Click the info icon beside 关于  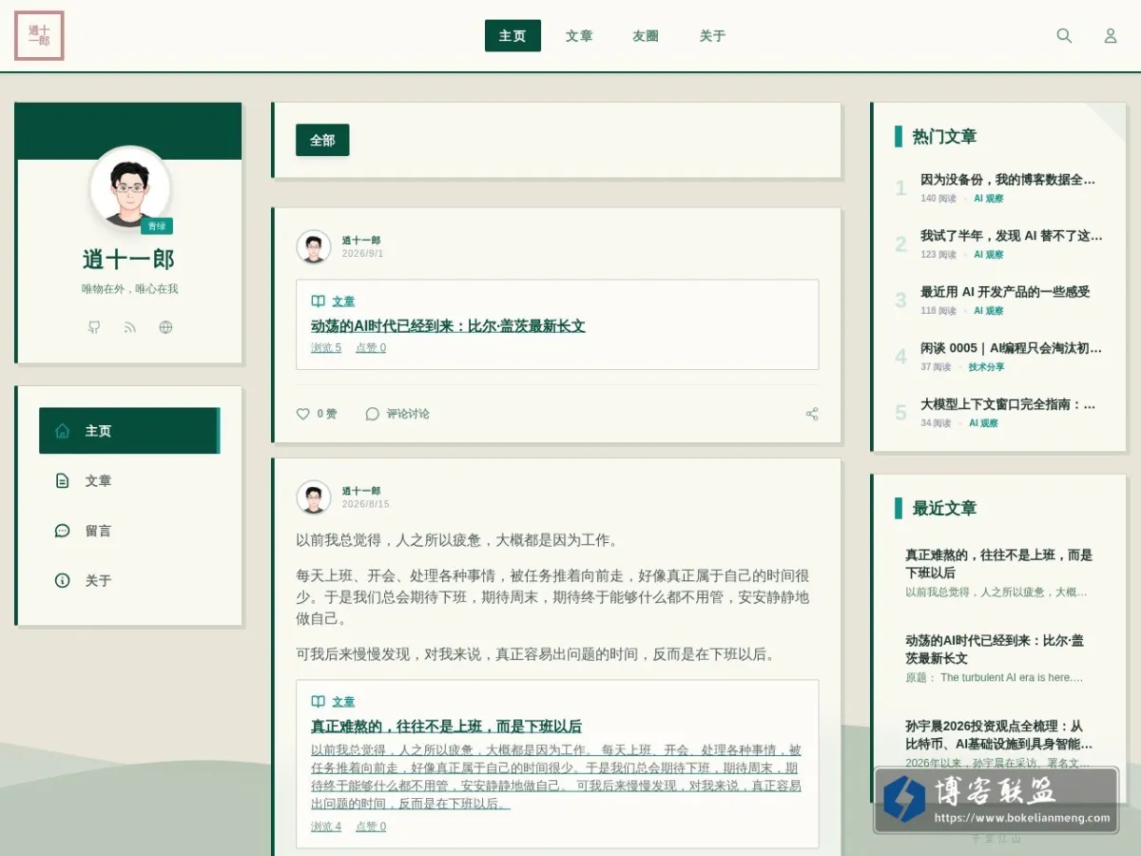pos(63,580)
